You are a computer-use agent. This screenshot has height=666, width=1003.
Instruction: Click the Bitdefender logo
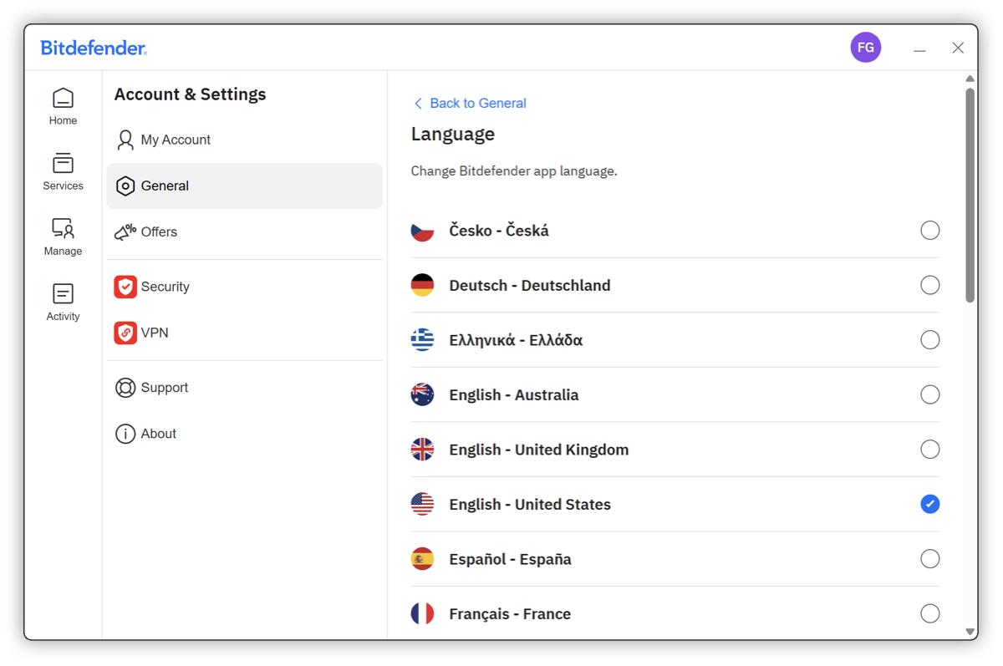94,48
